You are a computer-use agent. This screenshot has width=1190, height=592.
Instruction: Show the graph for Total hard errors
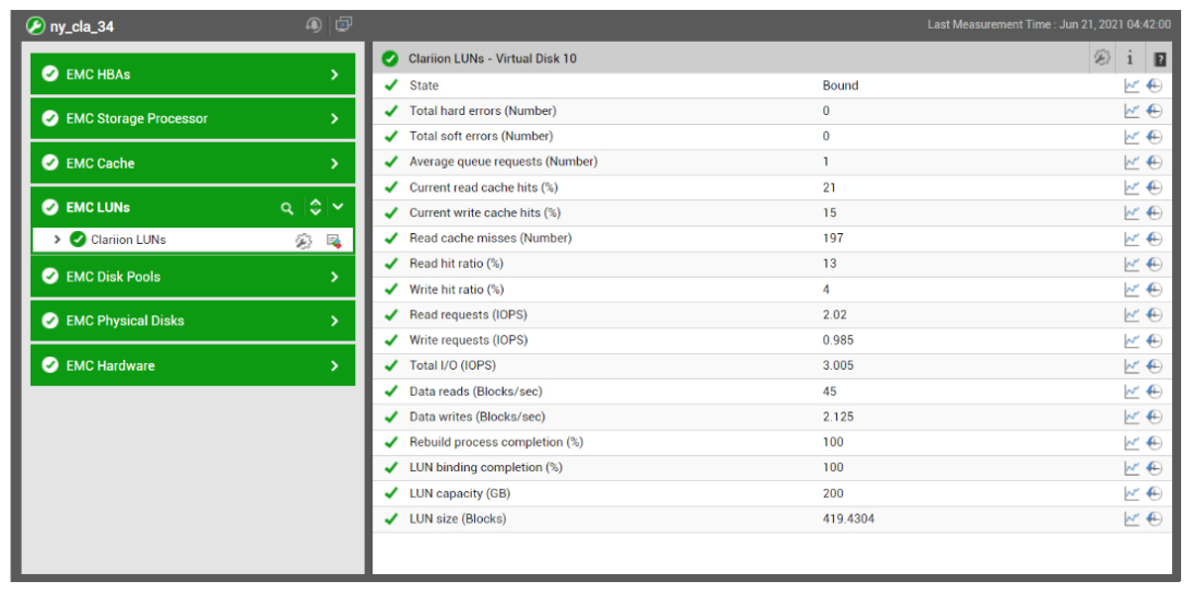pos(1131,111)
